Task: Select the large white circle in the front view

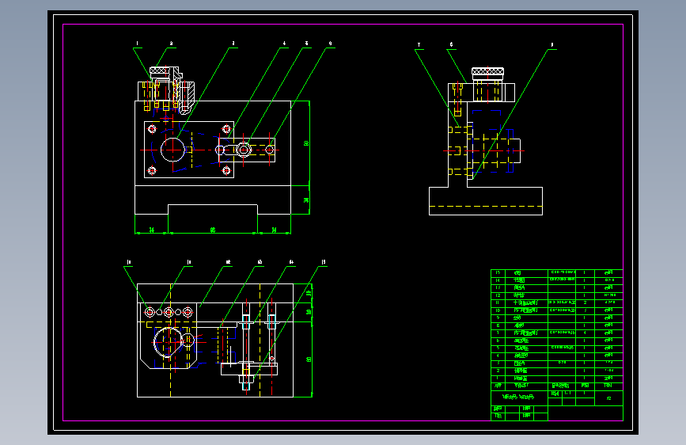Action: point(172,150)
